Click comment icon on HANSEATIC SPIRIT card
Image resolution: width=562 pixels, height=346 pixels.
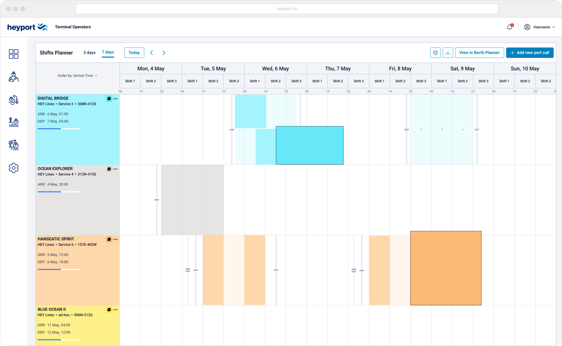click(109, 239)
